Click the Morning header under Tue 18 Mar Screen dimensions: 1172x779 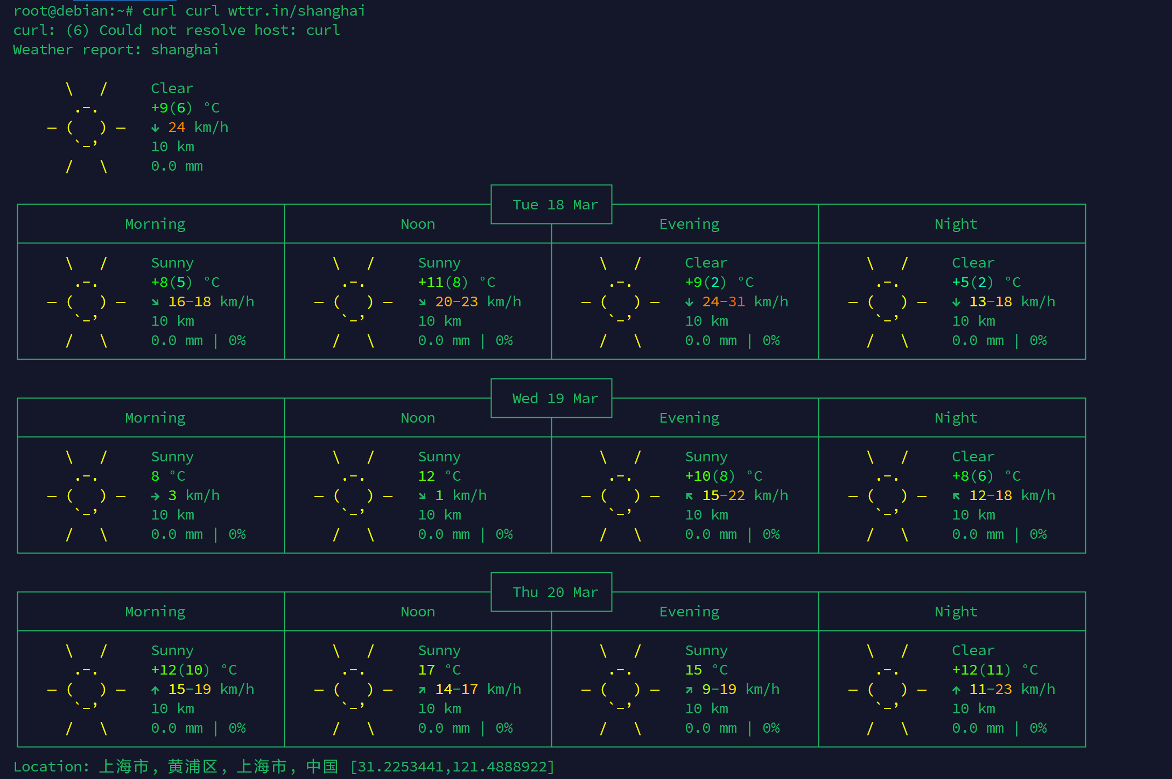155,224
